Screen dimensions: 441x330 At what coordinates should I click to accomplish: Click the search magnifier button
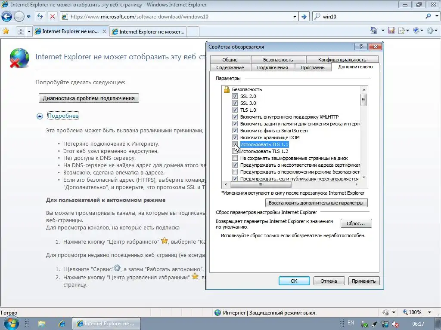(428, 16)
